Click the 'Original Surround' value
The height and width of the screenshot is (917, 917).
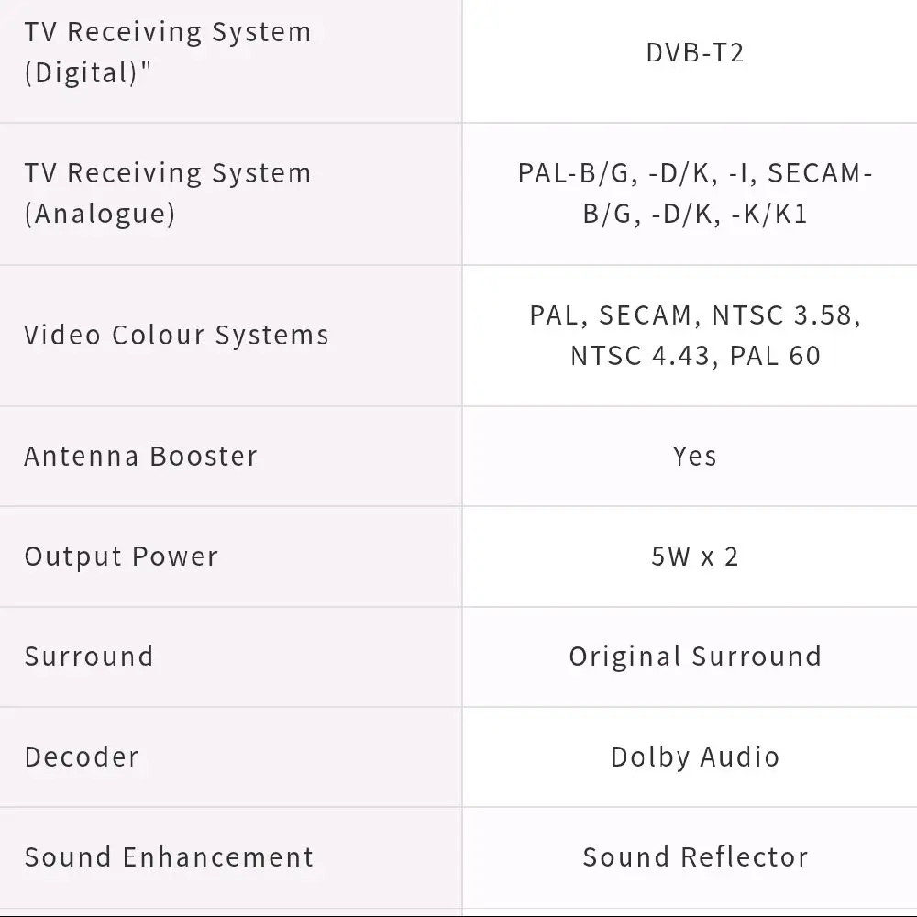click(694, 657)
